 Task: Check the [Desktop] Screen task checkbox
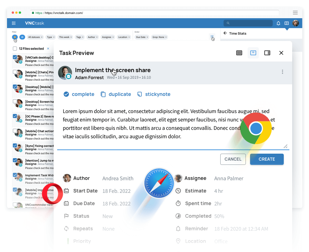15,101
